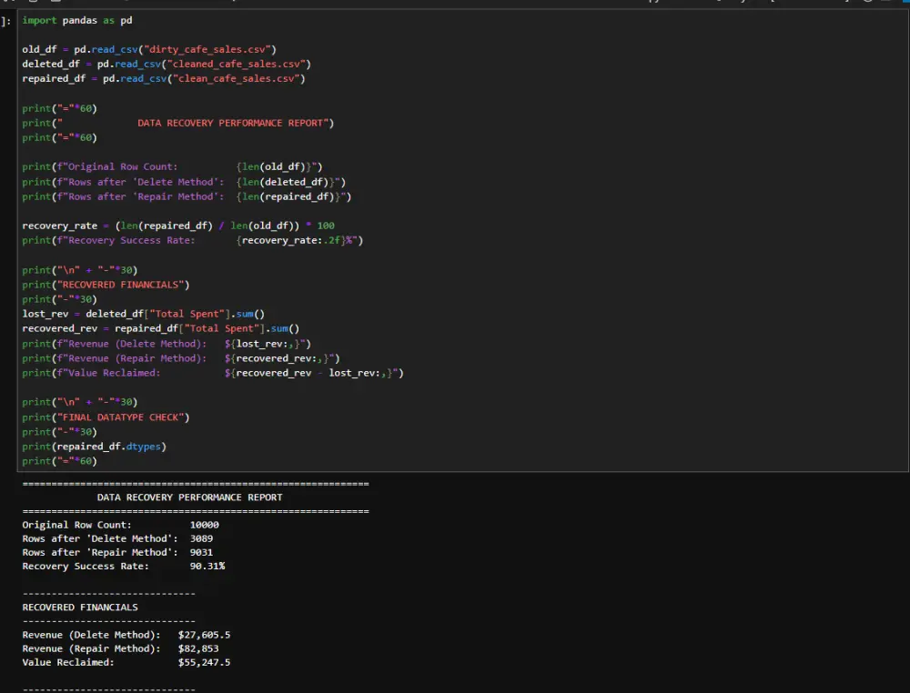Click 'repaired_df' at start of its read_csv line
The height and width of the screenshot is (693, 910).
tap(54, 78)
